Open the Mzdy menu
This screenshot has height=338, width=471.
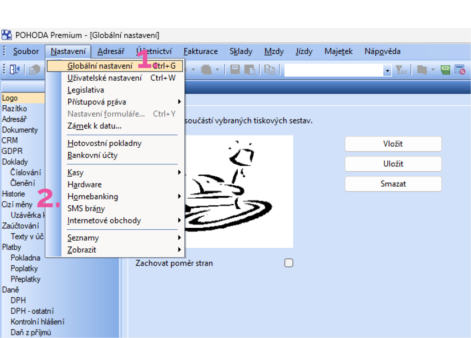[x=274, y=51]
